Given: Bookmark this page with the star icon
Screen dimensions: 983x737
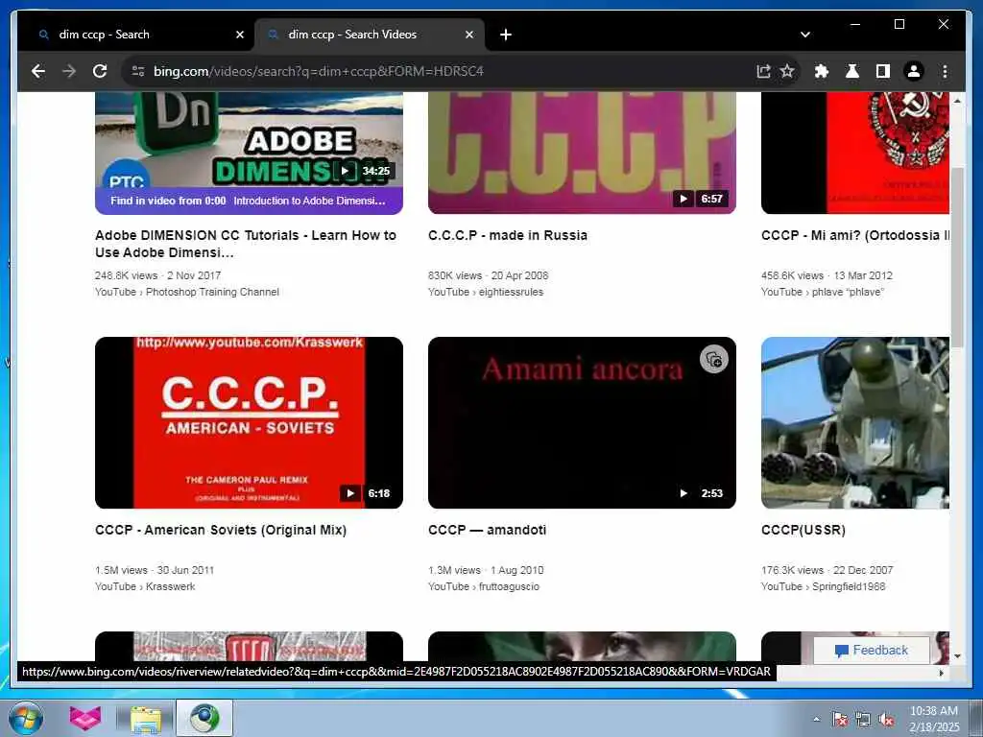Looking at the screenshot, I should point(787,71).
